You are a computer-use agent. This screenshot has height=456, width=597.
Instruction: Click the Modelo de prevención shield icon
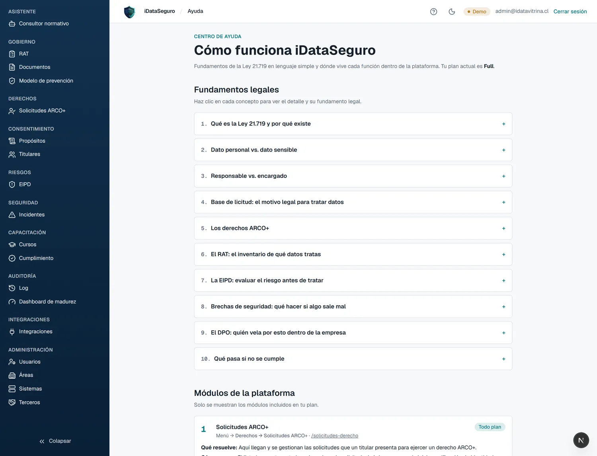coord(12,81)
